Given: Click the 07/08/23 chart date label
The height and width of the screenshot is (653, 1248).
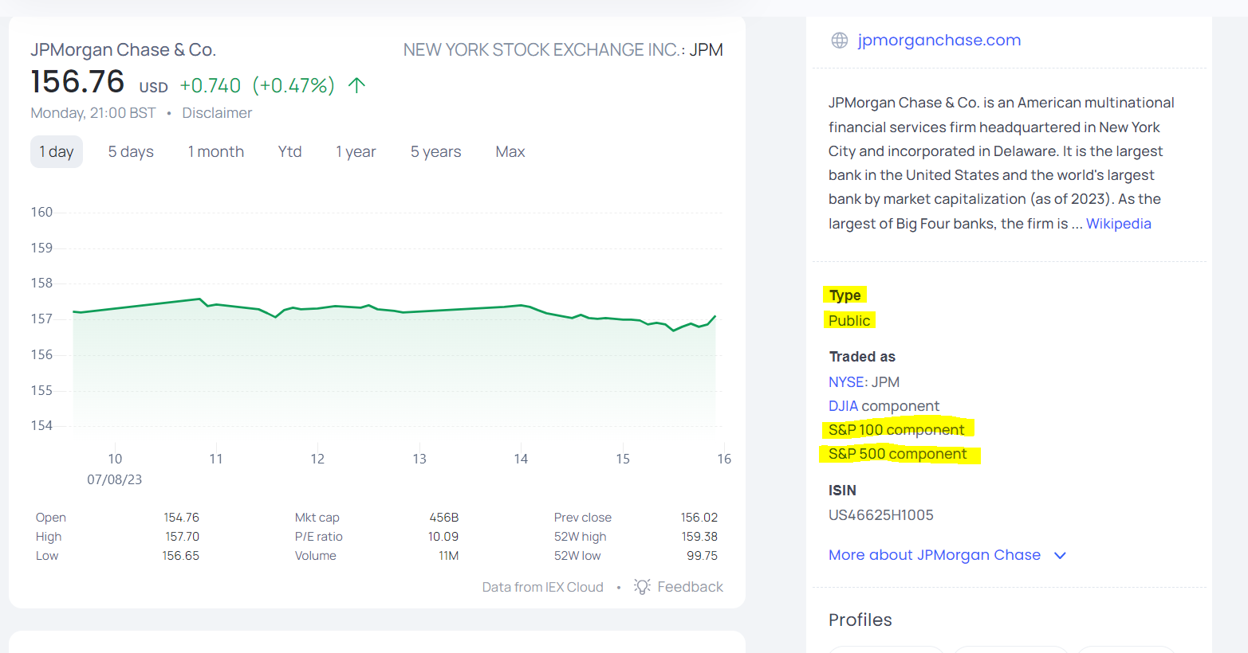Looking at the screenshot, I should click(115, 480).
